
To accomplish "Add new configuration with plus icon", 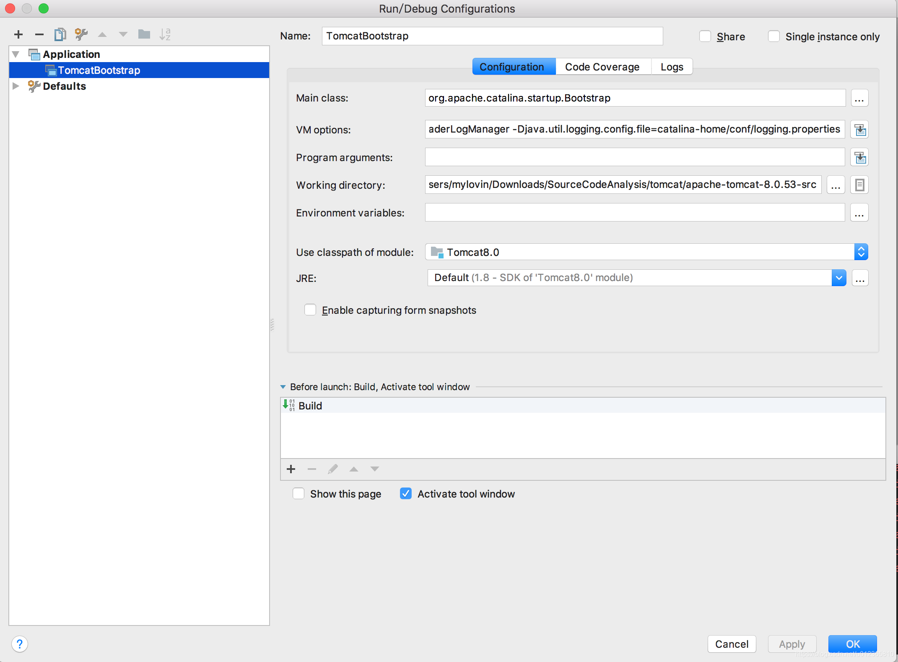I will [18, 34].
